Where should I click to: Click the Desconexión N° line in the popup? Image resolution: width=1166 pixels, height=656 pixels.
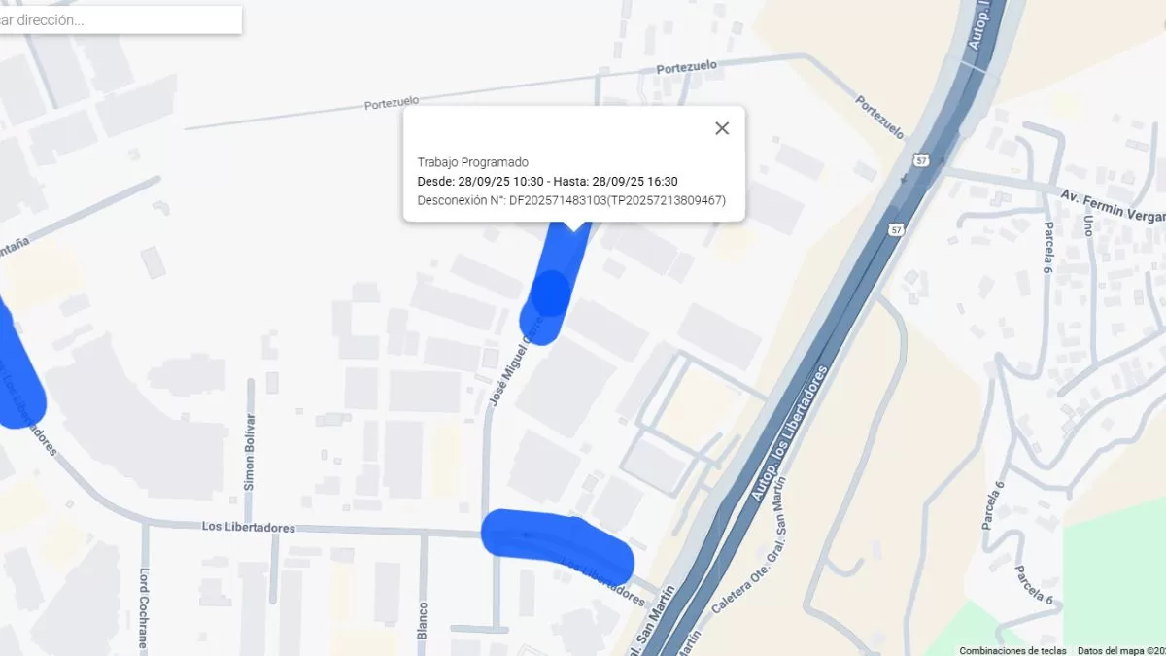pos(571,200)
